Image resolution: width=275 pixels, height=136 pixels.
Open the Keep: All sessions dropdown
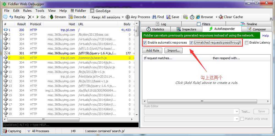point(108,17)
